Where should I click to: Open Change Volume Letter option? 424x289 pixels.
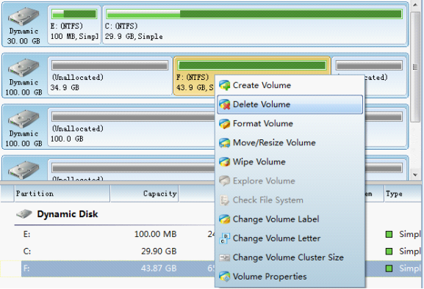[290, 238]
